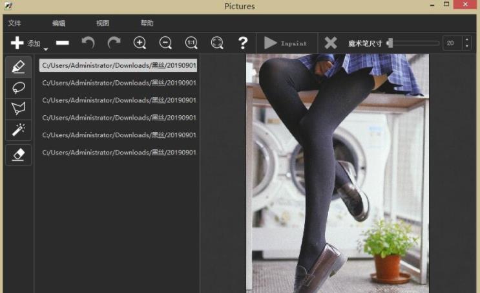Fit image to window zoom icon

click(x=217, y=43)
